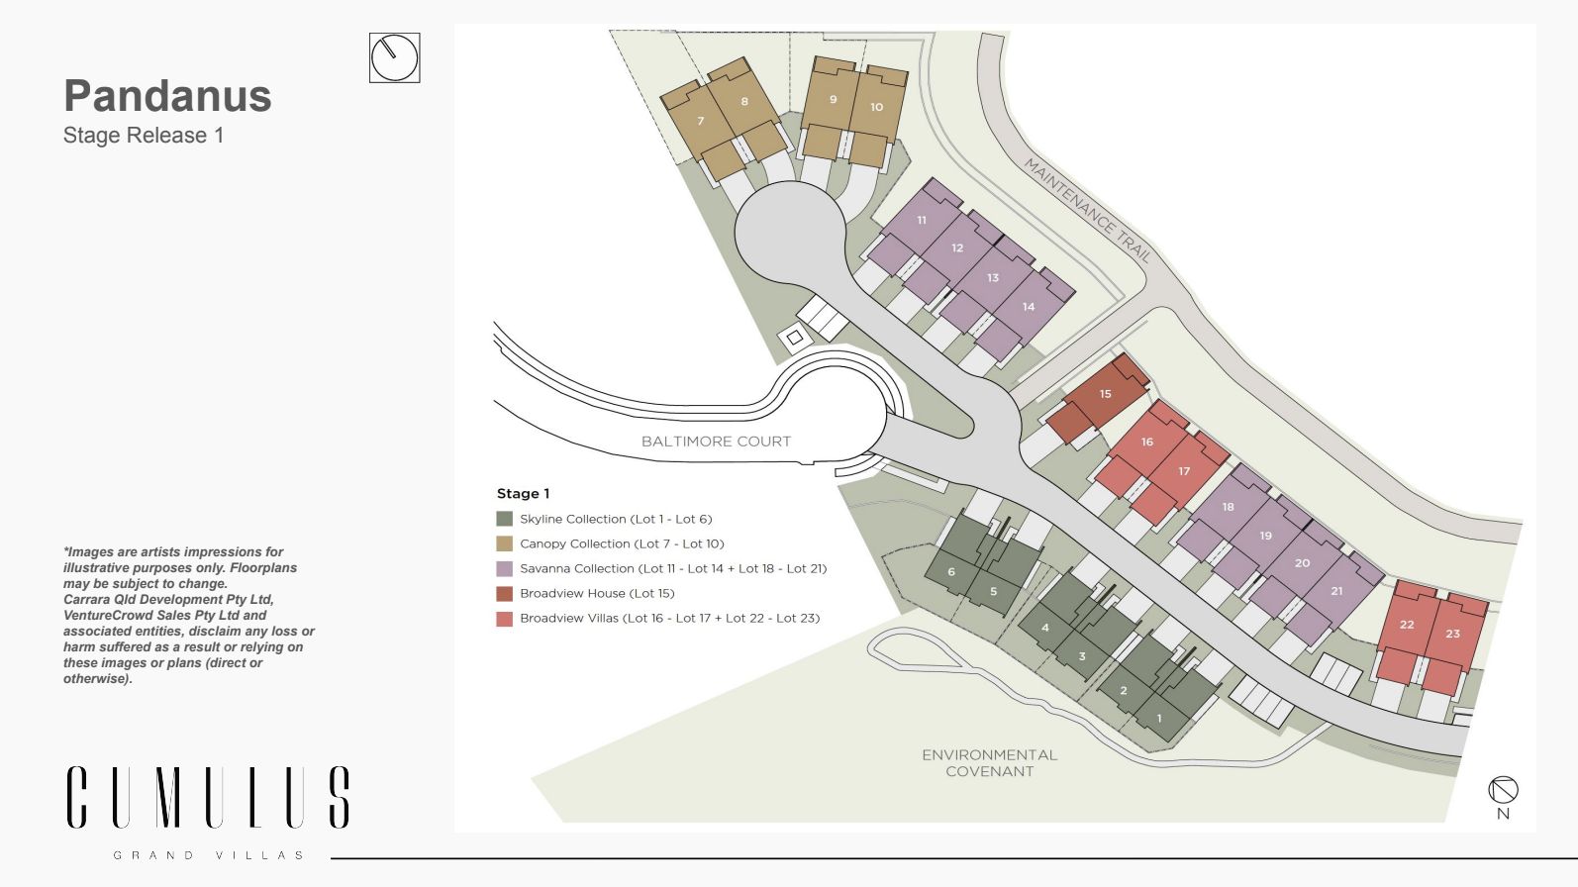Click the Pandanus heading
This screenshot has width=1578, height=887.
167,96
